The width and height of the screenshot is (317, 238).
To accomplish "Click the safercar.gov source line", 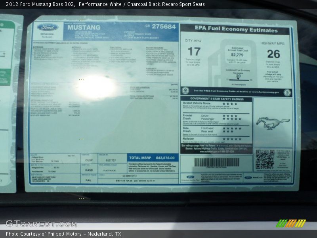I will 217,152.
